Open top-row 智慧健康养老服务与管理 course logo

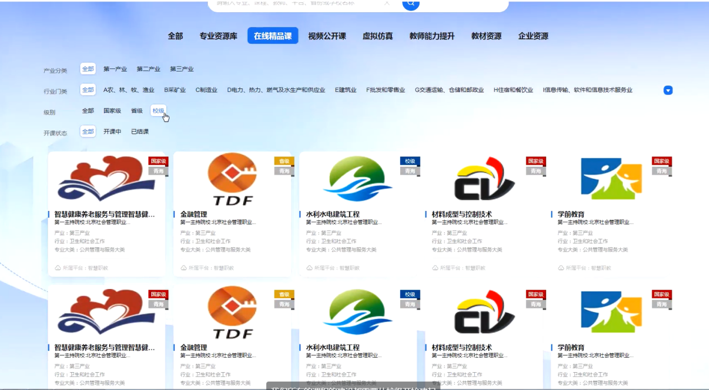click(x=106, y=179)
